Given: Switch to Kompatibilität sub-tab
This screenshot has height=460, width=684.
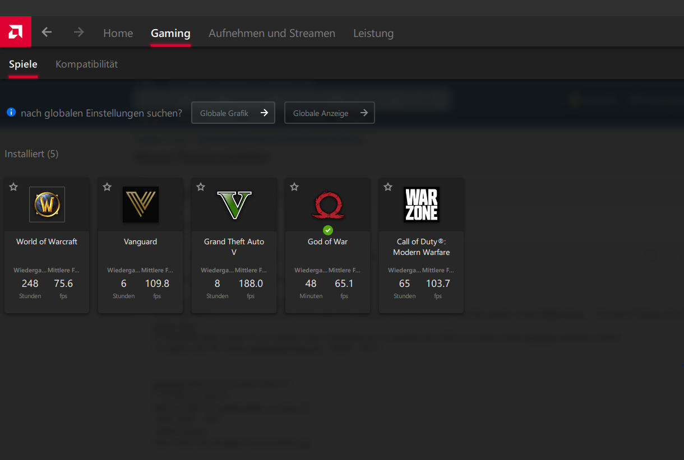Looking at the screenshot, I should (x=86, y=64).
